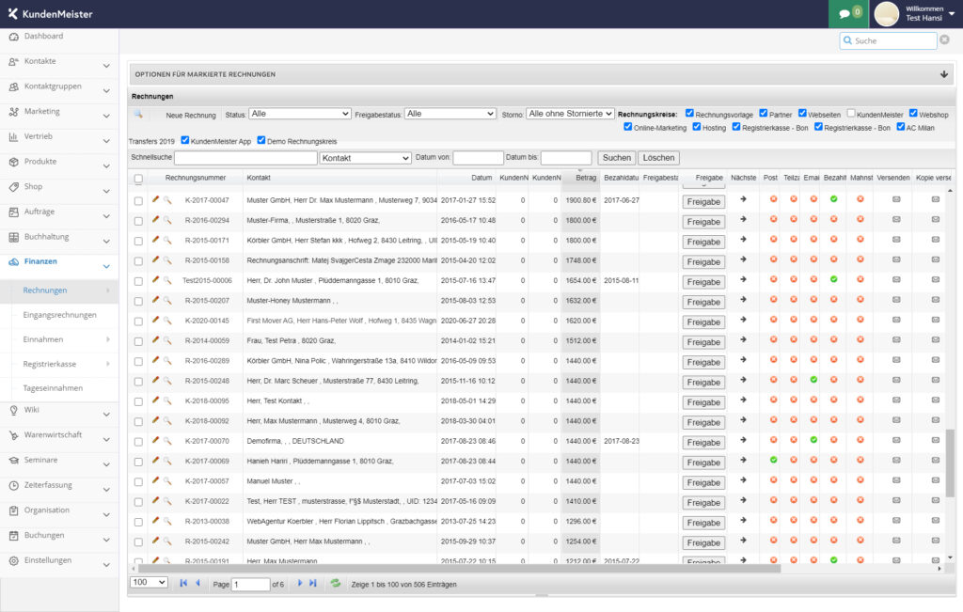Mark invoice K-2017-00047 row checkbox

(138, 201)
